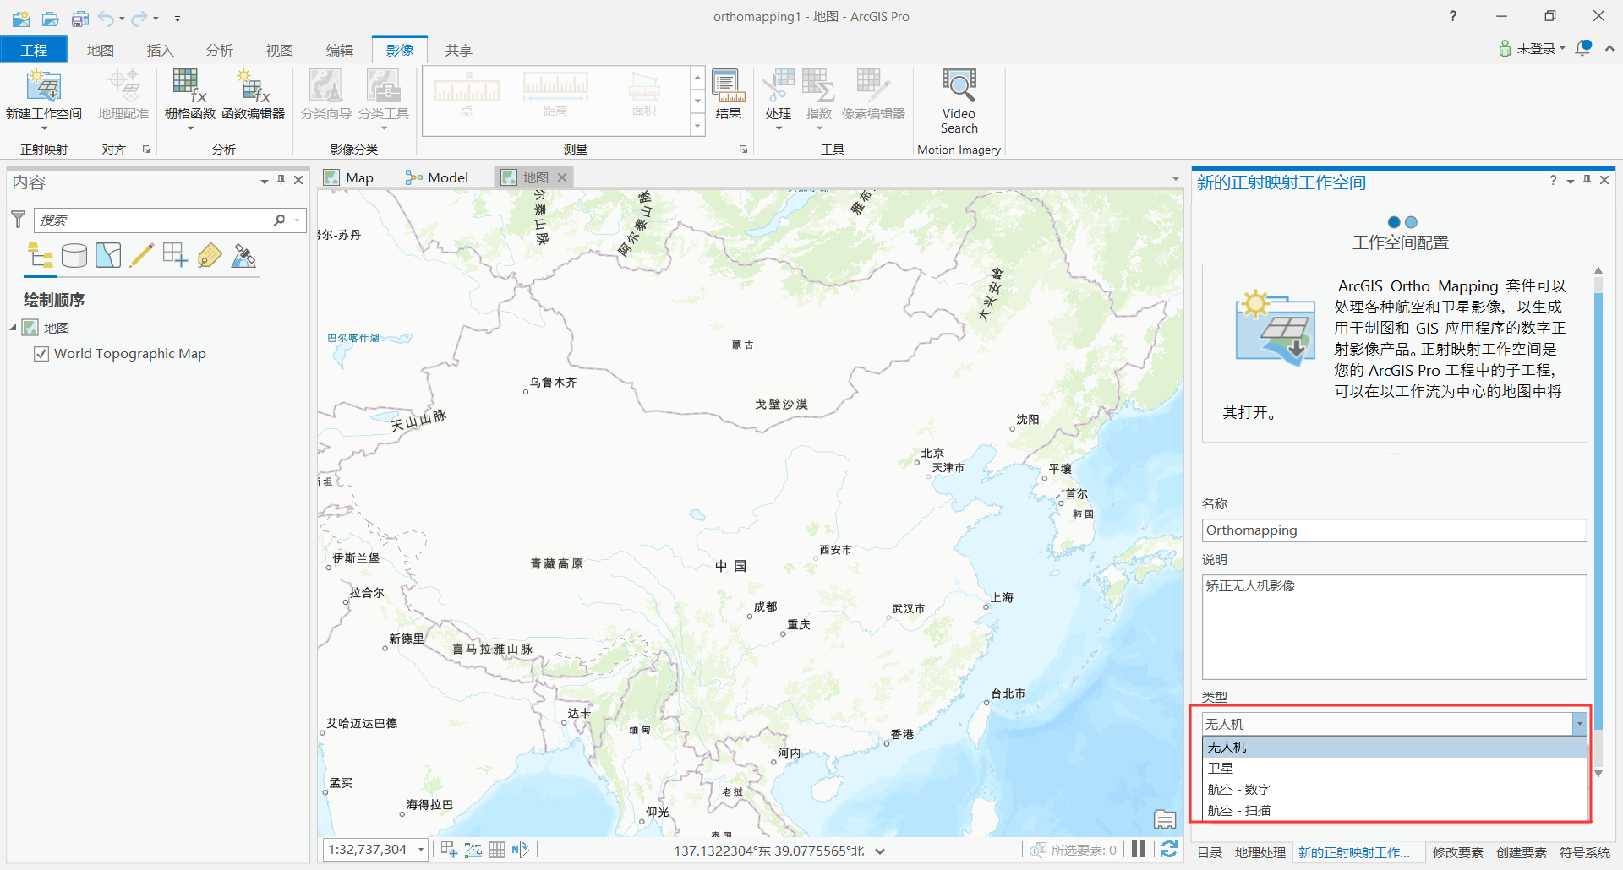Switch to the 共享 ribbon tab
The height and width of the screenshot is (870, 1623).
(x=457, y=50)
